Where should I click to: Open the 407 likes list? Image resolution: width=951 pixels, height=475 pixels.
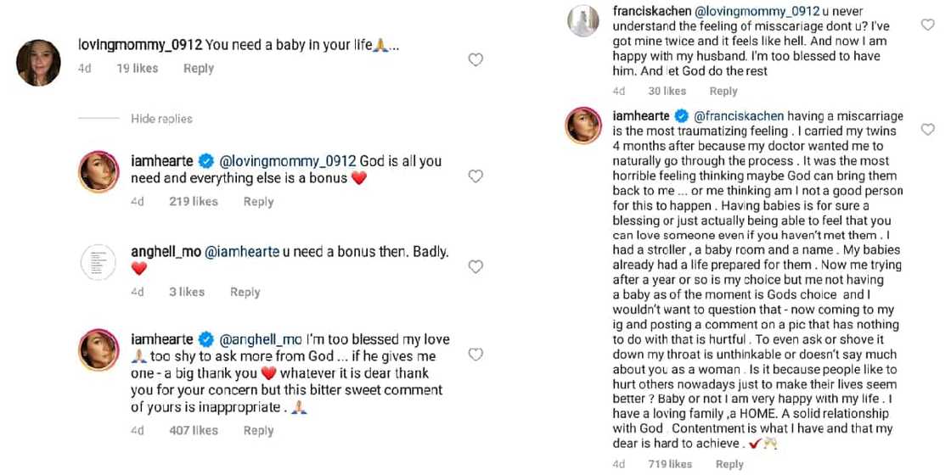pos(193,430)
